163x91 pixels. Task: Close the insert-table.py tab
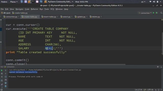coord(58,17)
